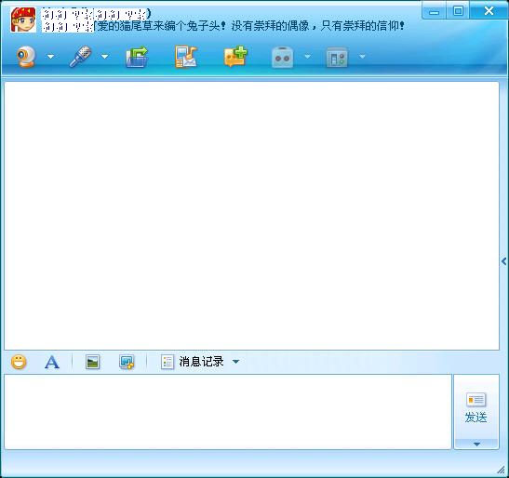Open font settings with letter A icon
509x478 pixels.
click(x=52, y=362)
